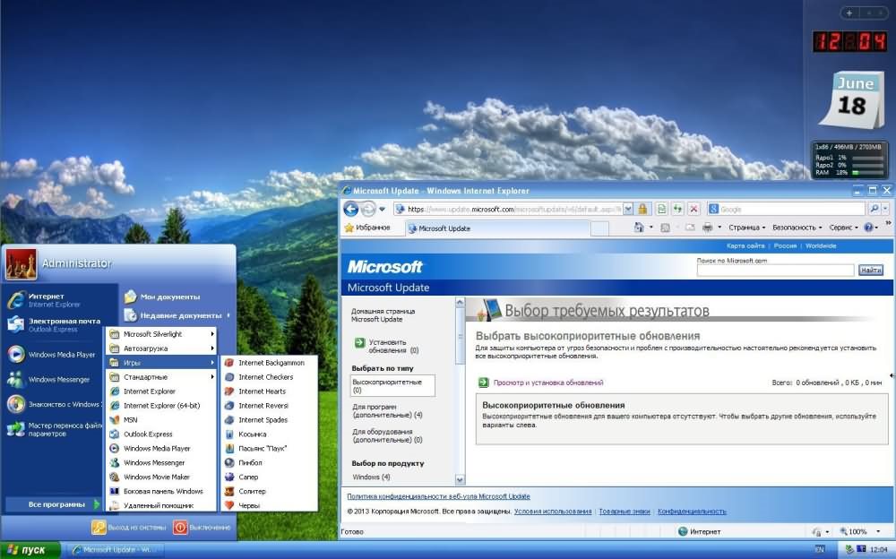Switch to the Microsoft Update tab
Viewport: 896px width, 559px height.
444,228
